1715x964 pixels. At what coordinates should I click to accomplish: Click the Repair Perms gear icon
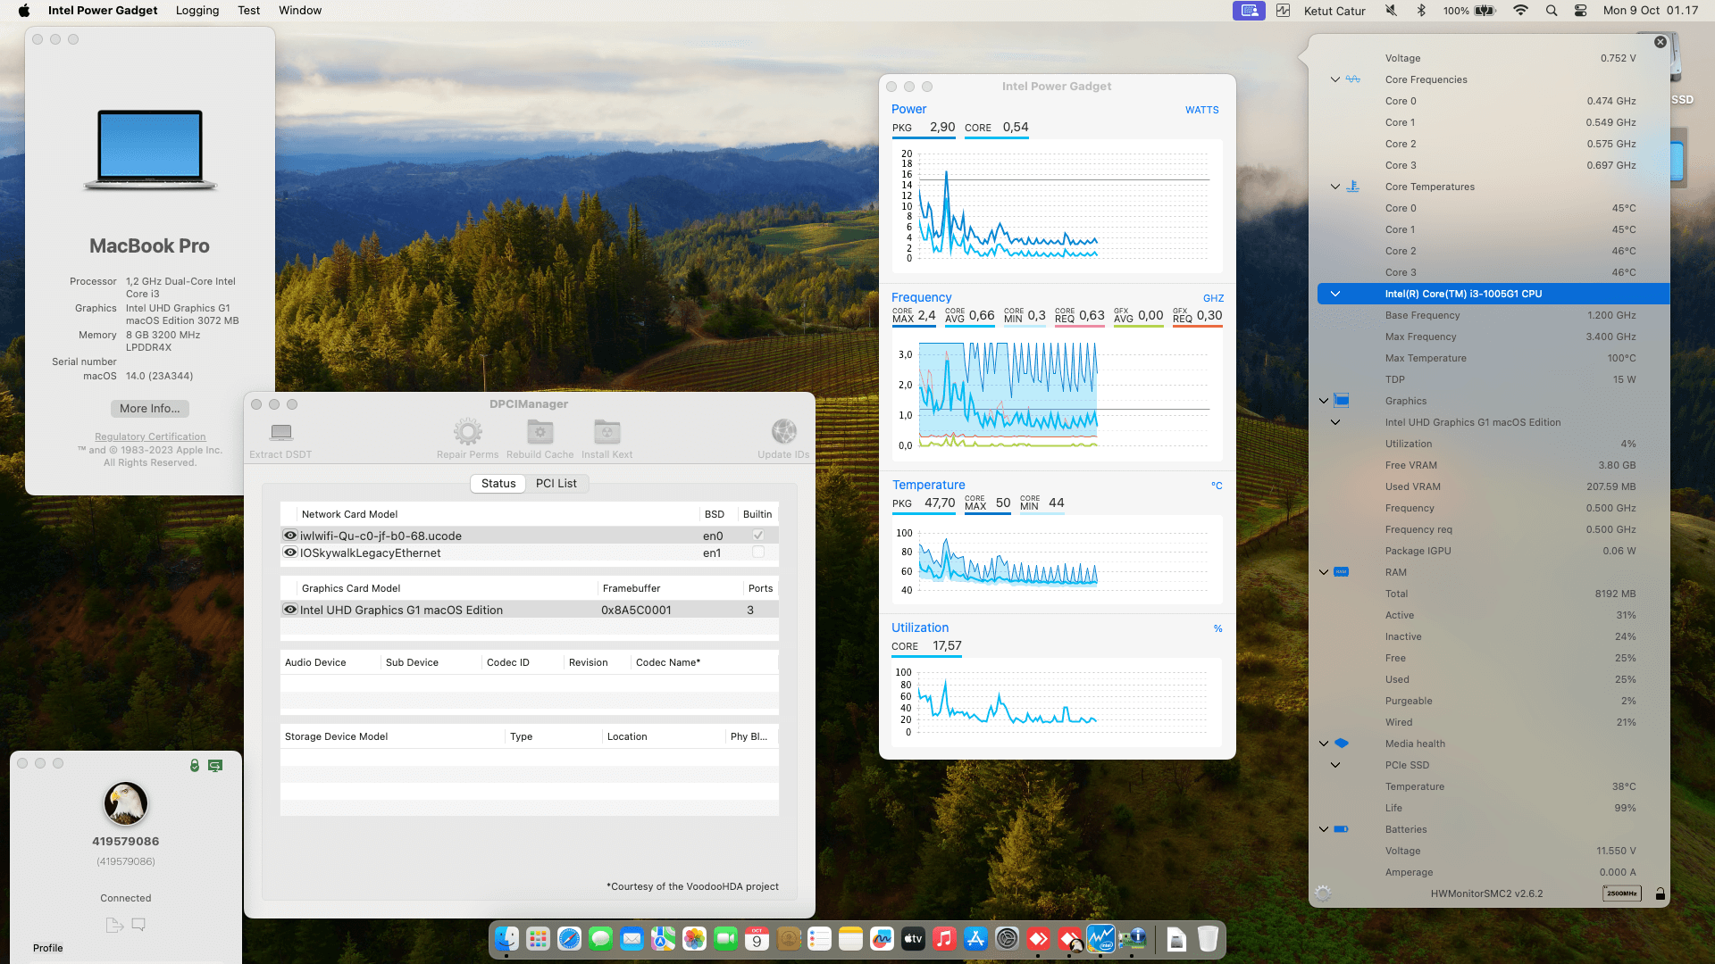[x=467, y=433]
